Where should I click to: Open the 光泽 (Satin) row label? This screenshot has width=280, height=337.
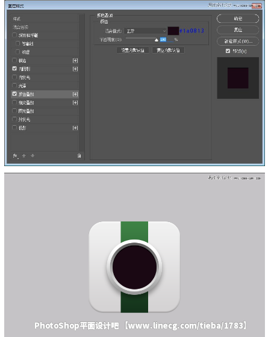(x=22, y=85)
